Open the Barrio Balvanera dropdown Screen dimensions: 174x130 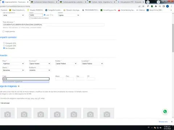point(13,70)
